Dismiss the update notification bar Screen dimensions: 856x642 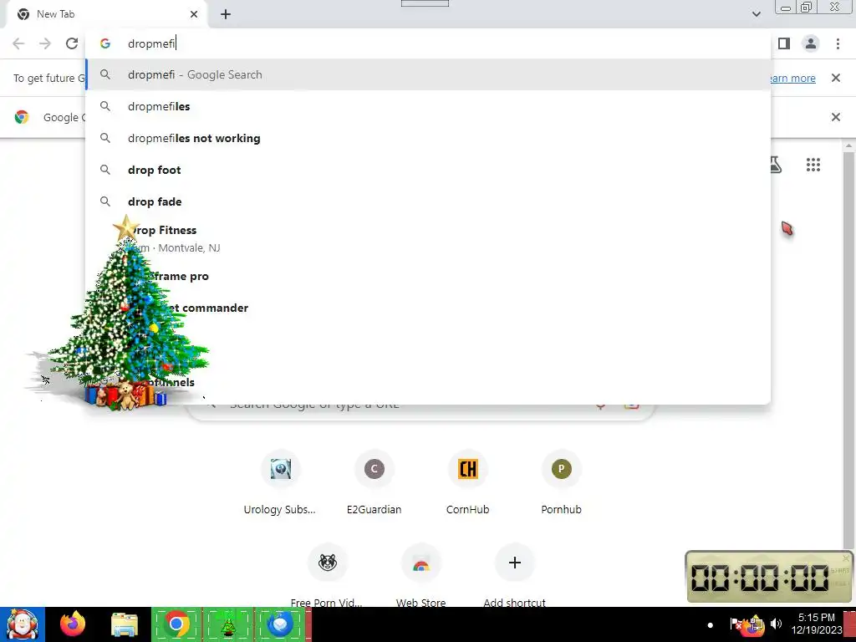835,78
